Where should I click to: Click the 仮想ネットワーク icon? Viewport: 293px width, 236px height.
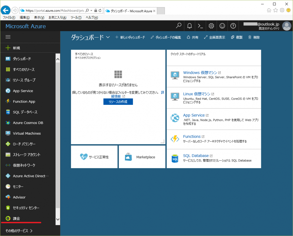pyautogui.click(x=8, y=165)
